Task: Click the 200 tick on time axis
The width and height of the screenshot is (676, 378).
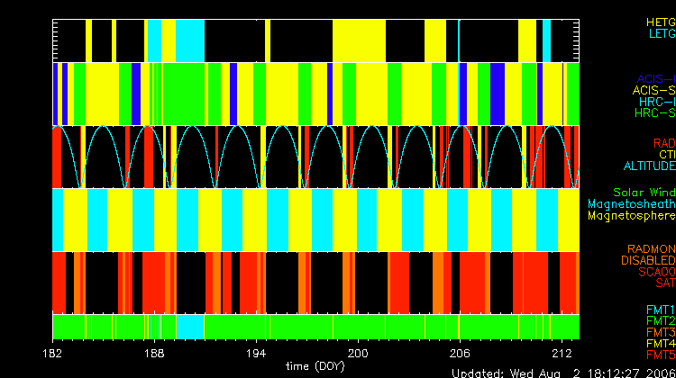Action: point(359,355)
